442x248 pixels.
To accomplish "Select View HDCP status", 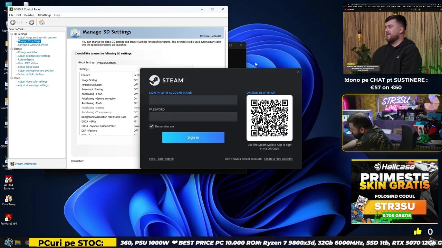I will click(28, 63).
